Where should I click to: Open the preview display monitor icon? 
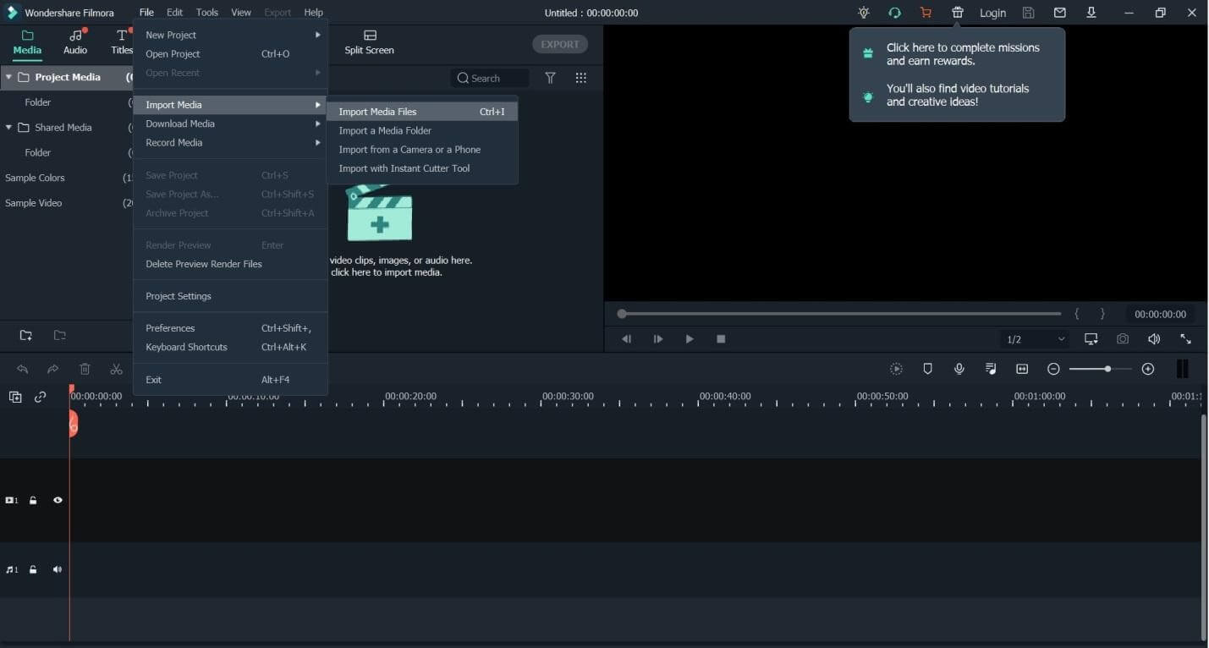pos(1091,338)
